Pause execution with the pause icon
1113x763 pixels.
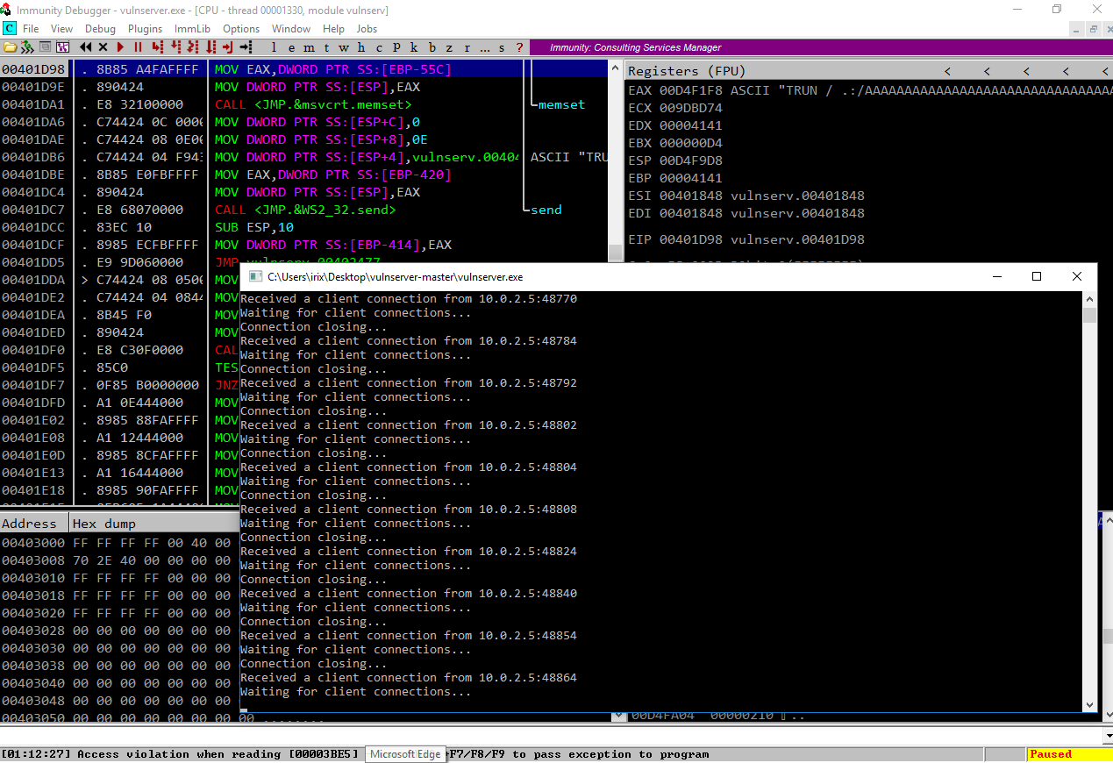tap(138, 47)
